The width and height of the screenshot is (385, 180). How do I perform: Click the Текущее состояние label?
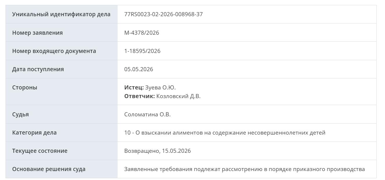coord(40,151)
